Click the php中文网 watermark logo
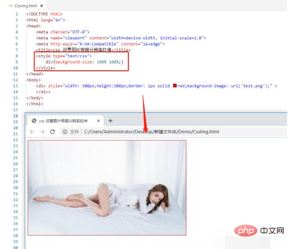Image resolution: width=290 pixels, height=249 pixels. 259,230
